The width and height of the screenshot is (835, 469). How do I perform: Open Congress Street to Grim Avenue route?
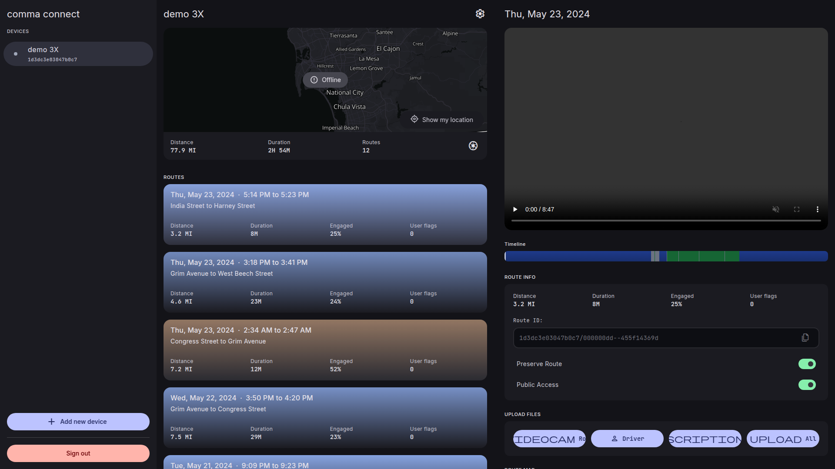point(325,350)
